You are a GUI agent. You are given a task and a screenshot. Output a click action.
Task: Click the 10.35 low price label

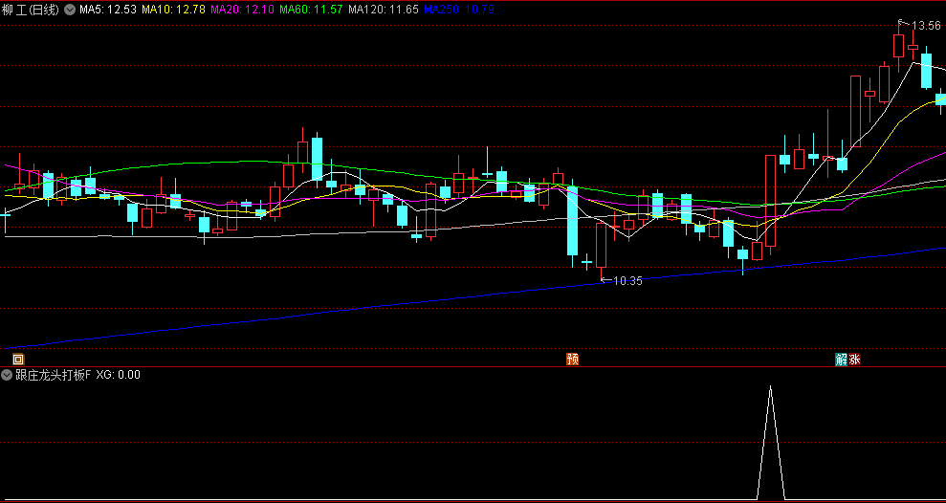(627, 280)
